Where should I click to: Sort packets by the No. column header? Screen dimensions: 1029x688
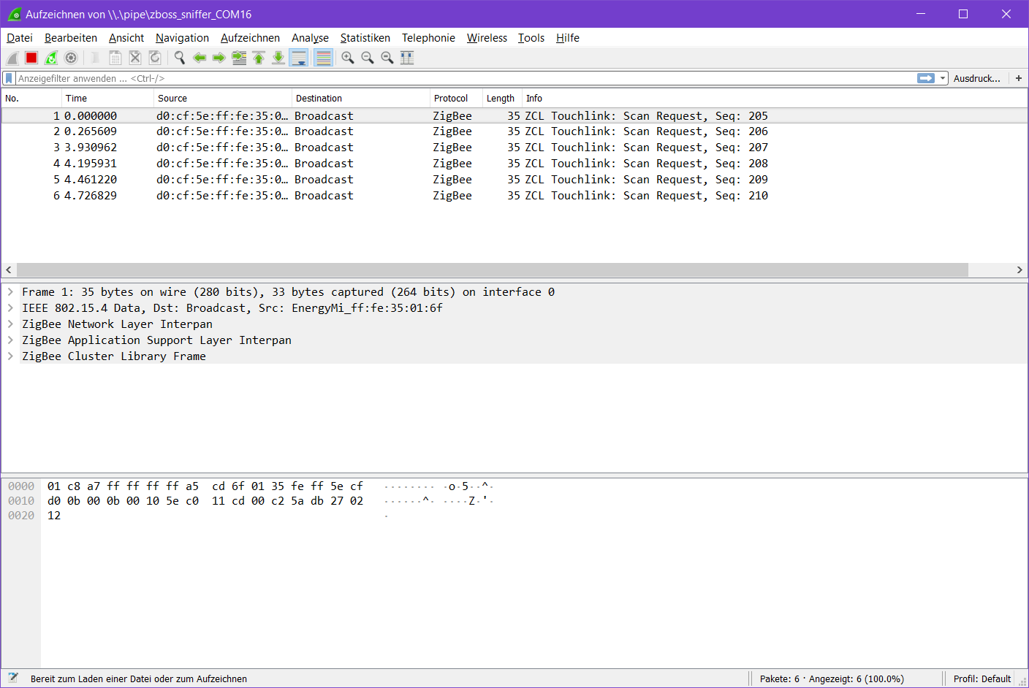pos(31,99)
